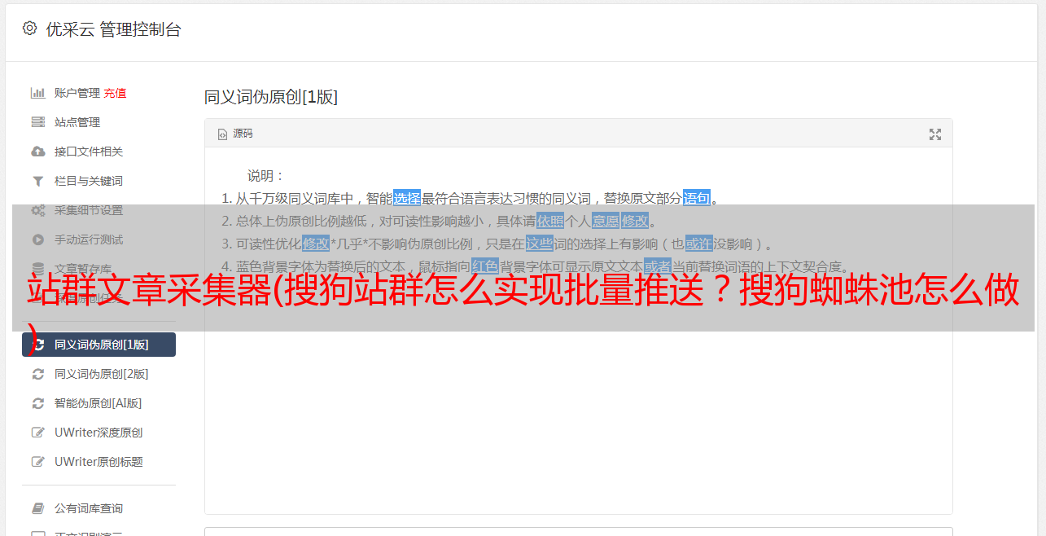The height and width of the screenshot is (536, 1046).
Task: Open the red 充值 recharge link
Action: (x=115, y=93)
